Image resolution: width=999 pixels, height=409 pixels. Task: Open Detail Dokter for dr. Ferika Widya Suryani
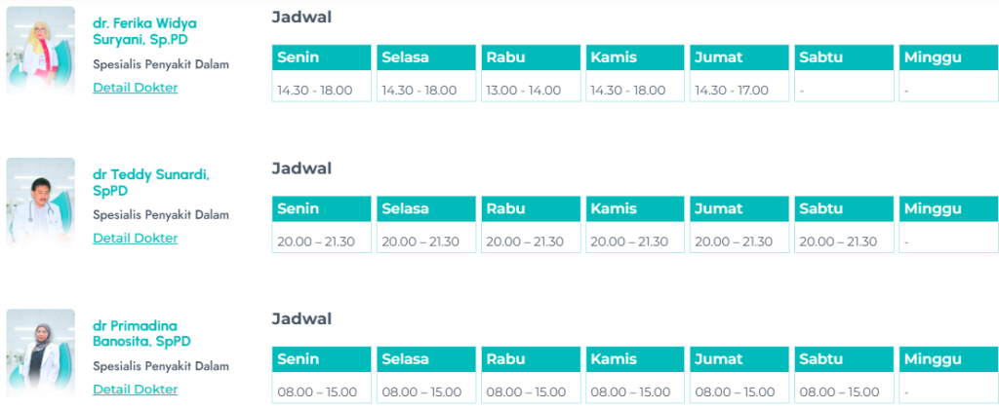pos(135,88)
